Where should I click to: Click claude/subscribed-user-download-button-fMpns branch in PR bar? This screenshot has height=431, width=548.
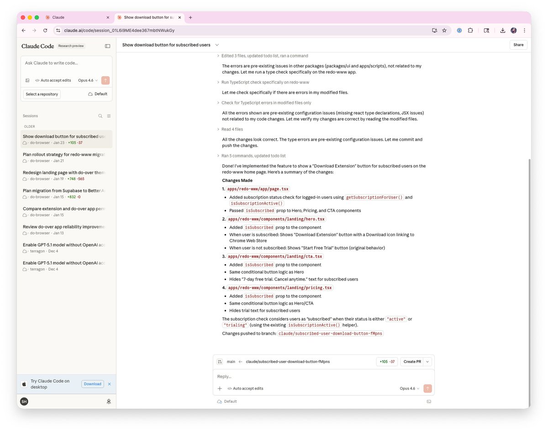288,362
